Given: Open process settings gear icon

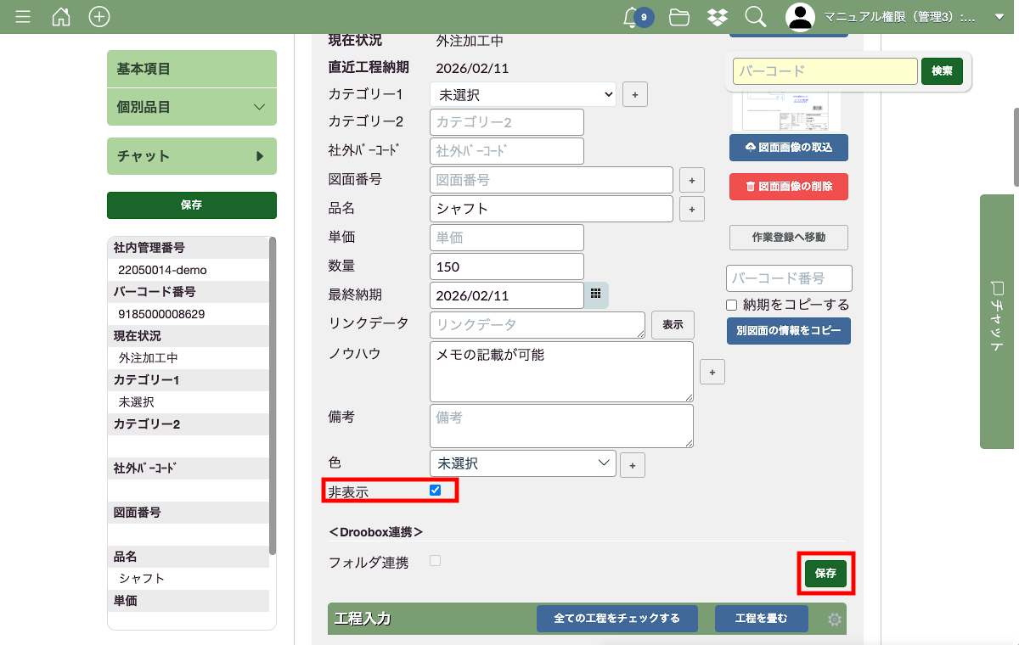Looking at the screenshot, I should point(835,620).
